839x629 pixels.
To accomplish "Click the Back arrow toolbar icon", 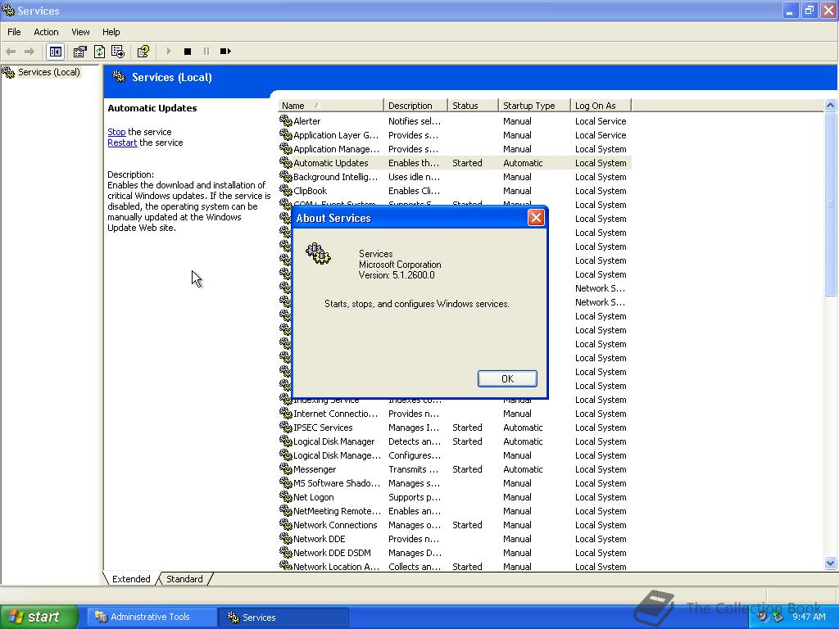I will [x=11, y=52].
